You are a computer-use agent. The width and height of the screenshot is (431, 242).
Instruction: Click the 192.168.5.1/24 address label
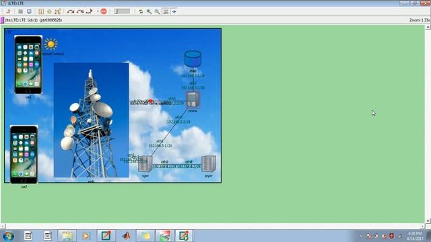pos(160,146)
